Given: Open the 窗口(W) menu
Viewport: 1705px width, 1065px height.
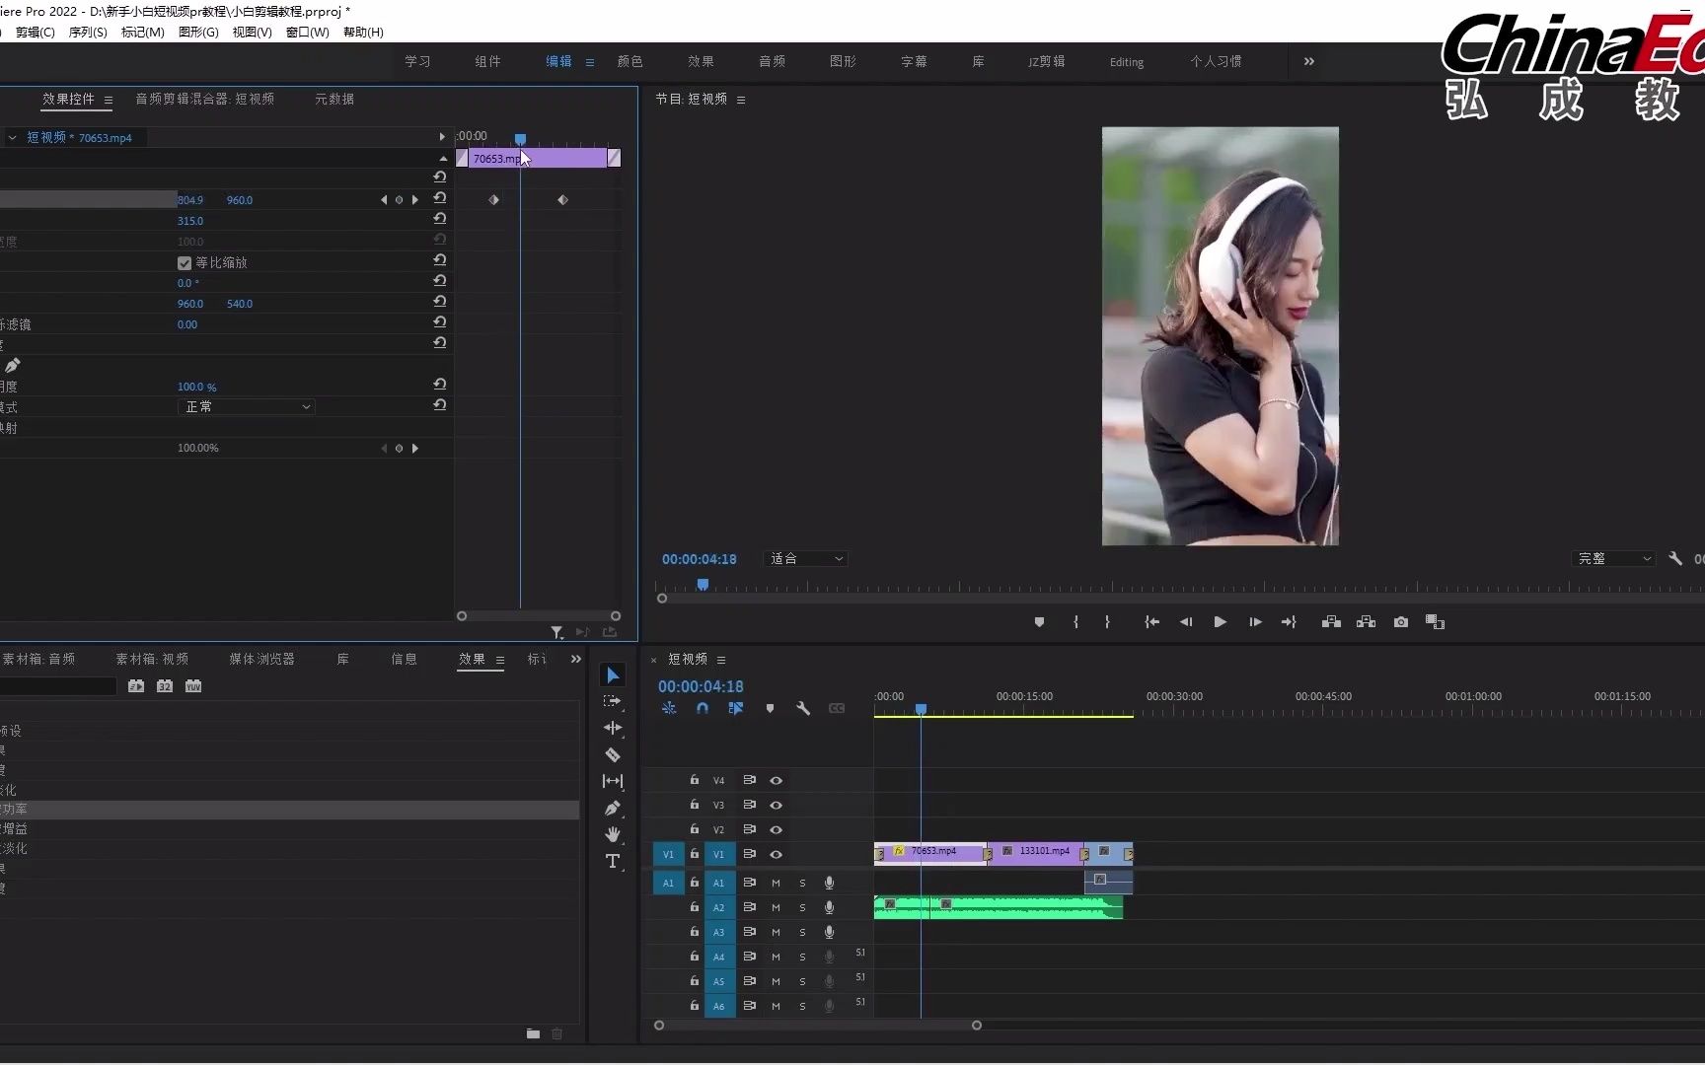Looking at the screenshot, I should [307, 33].
